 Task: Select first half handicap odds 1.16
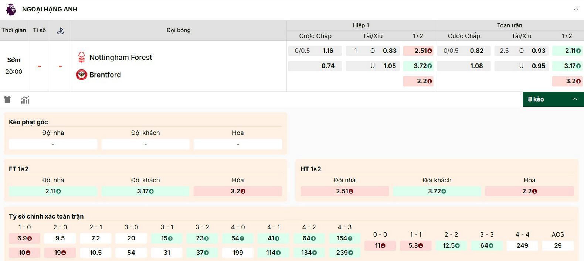327,51
